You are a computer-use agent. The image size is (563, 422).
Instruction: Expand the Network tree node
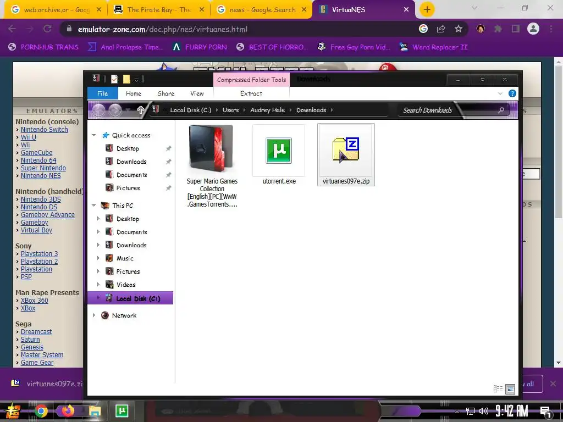click(93, 315)
